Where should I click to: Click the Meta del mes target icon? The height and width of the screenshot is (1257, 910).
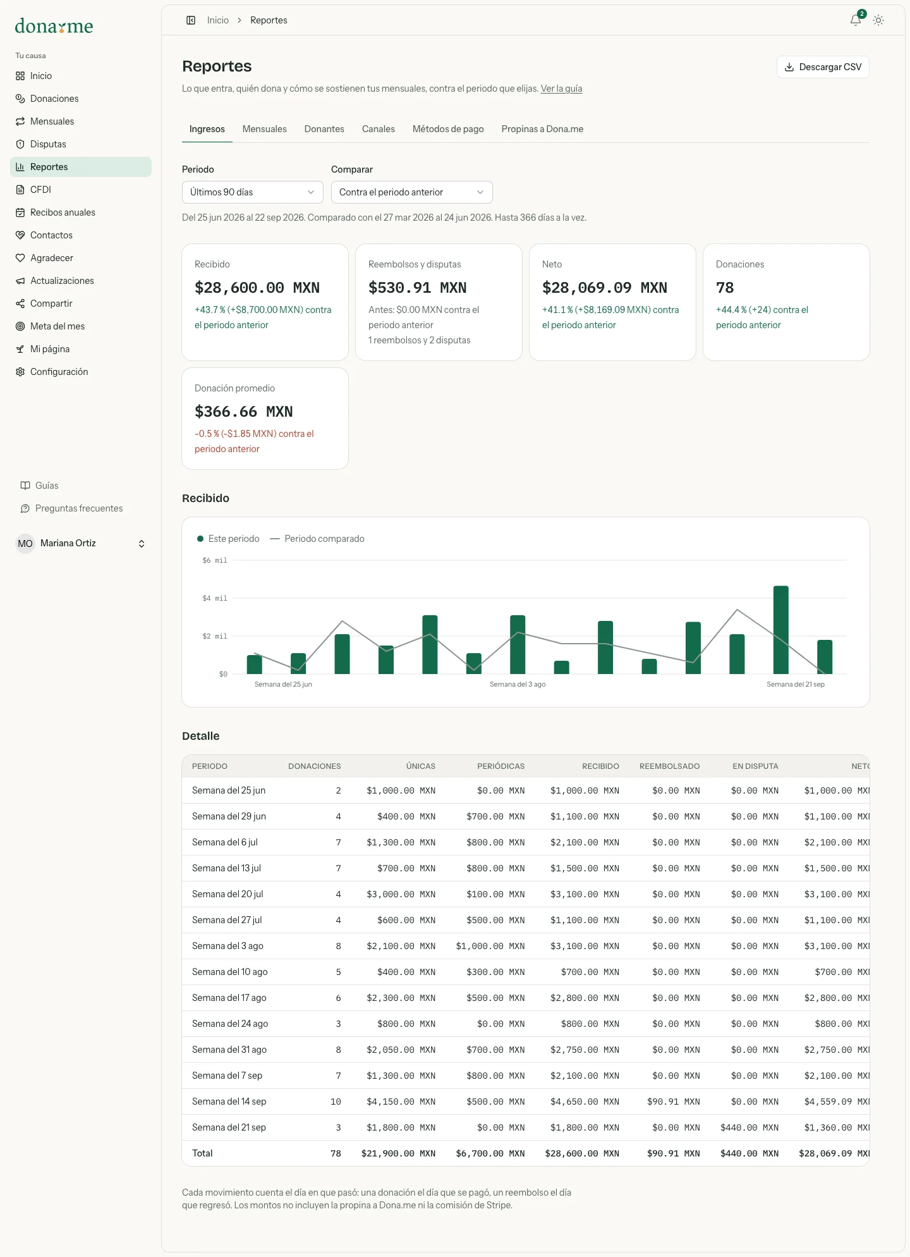(x=20, y=326)
